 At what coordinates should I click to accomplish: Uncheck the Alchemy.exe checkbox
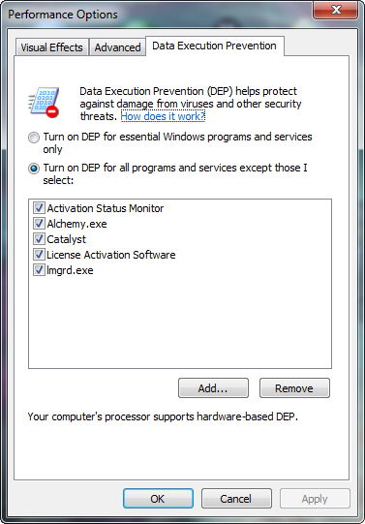coord(39,223)
